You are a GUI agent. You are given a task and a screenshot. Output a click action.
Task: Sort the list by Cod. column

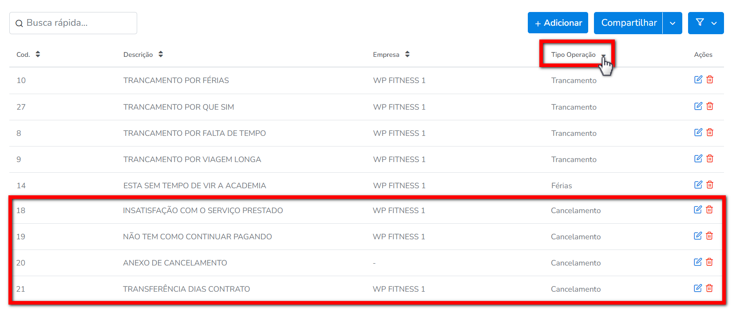pos(38,54)
